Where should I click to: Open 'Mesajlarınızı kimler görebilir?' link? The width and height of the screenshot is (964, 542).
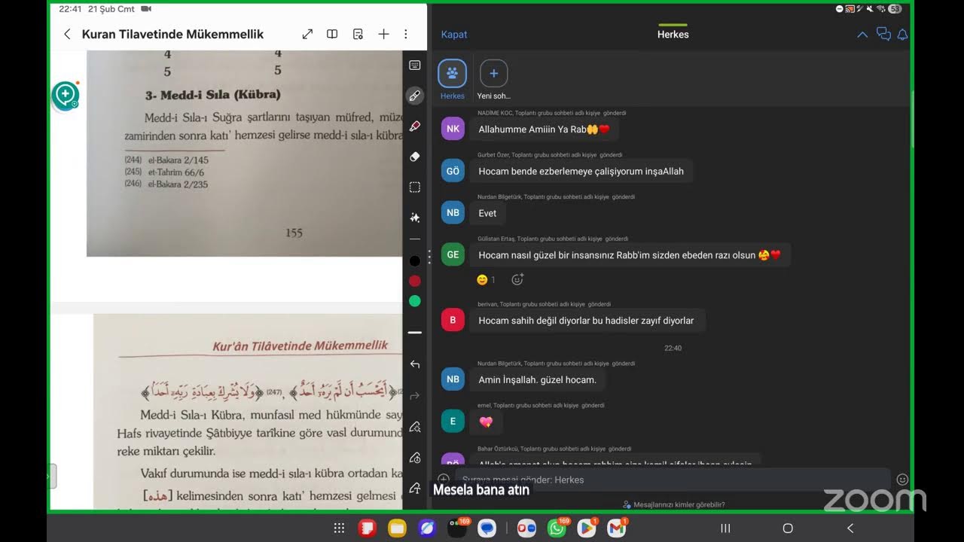click(x=673, y=504)
